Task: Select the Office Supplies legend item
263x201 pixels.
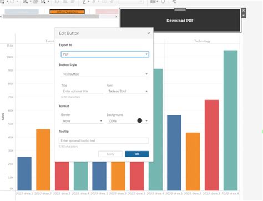Action: coord(67,12)
